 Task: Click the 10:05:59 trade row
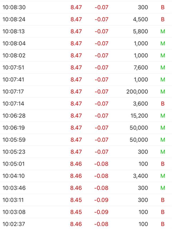(86, 140)
